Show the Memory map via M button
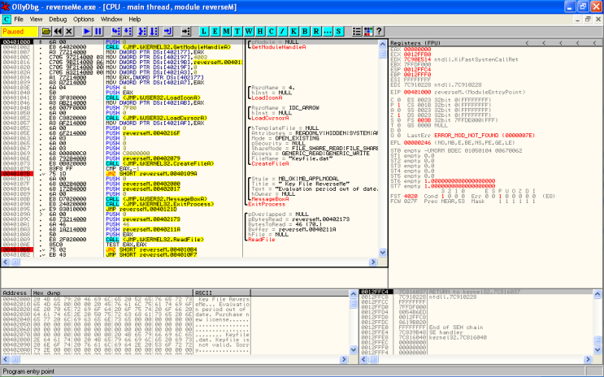The height and width of the screenshot is (377, 604). [226, 32]
